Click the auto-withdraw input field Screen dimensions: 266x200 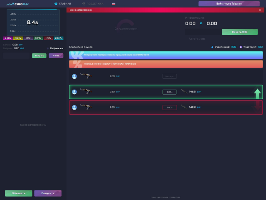point(203,32)
